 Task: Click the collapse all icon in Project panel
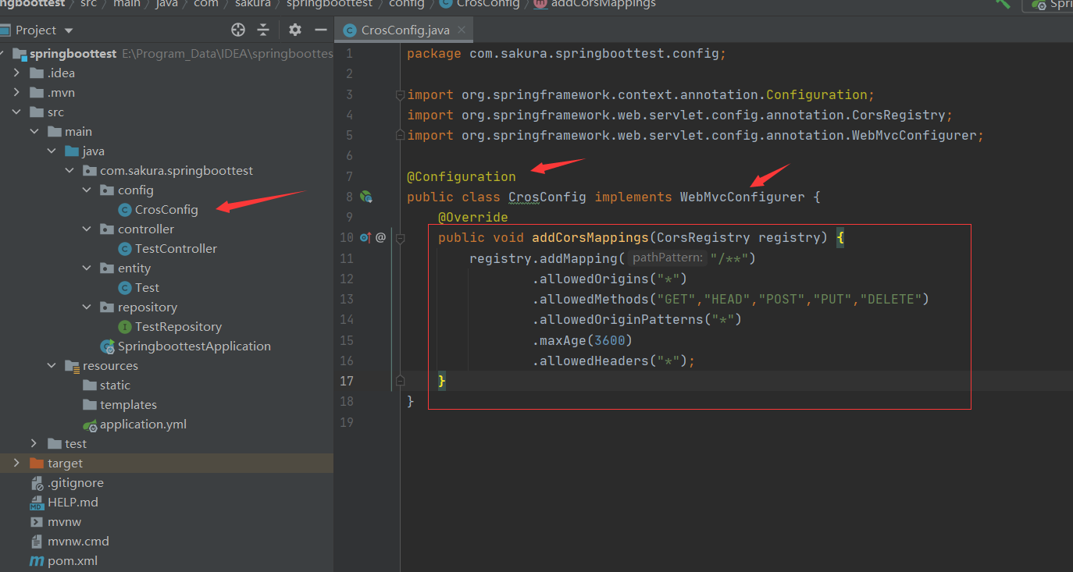[263, 30]
